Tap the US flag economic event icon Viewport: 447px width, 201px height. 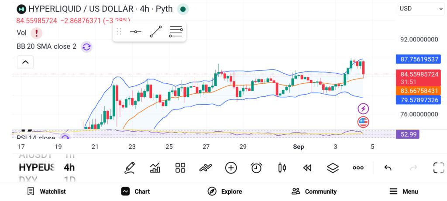click(x=363, y=122)
